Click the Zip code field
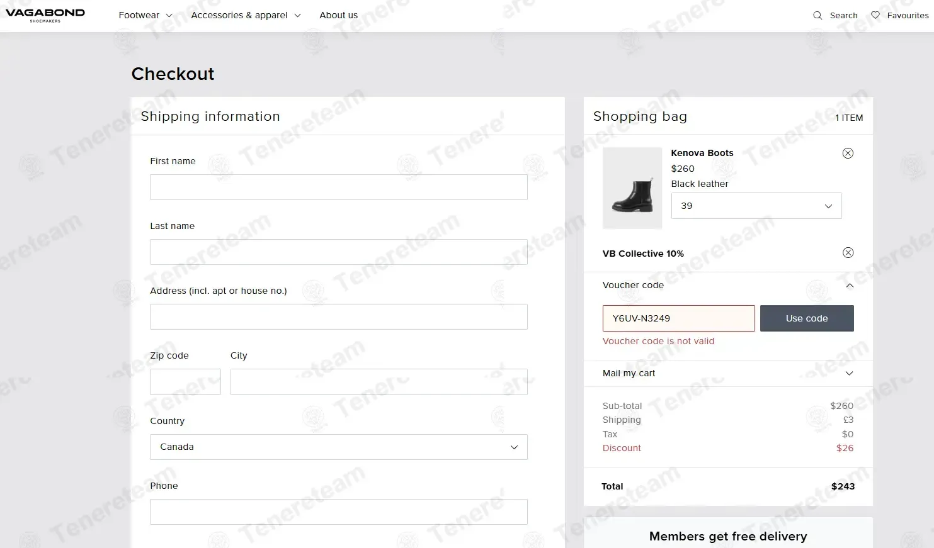934x548 pixels. [x=185, y=382]
